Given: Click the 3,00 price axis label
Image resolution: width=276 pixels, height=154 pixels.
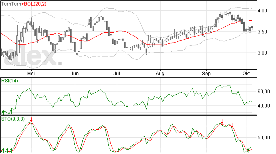Looking at the screenshot, I should 262,53.
